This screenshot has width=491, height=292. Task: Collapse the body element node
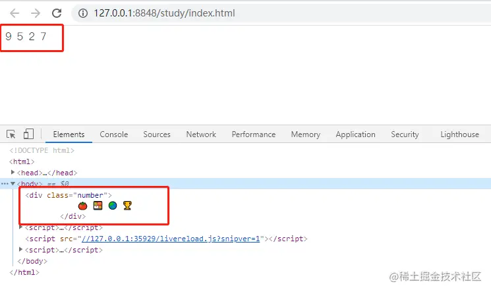pos(13,184)
